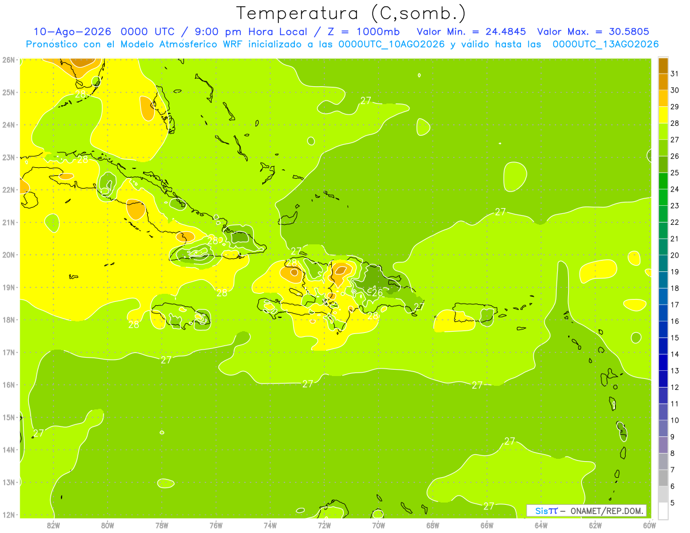Click the '26' contour label over Dominican Republic
The width and height of the screenshot is (690, 533).
coord(377,293)
